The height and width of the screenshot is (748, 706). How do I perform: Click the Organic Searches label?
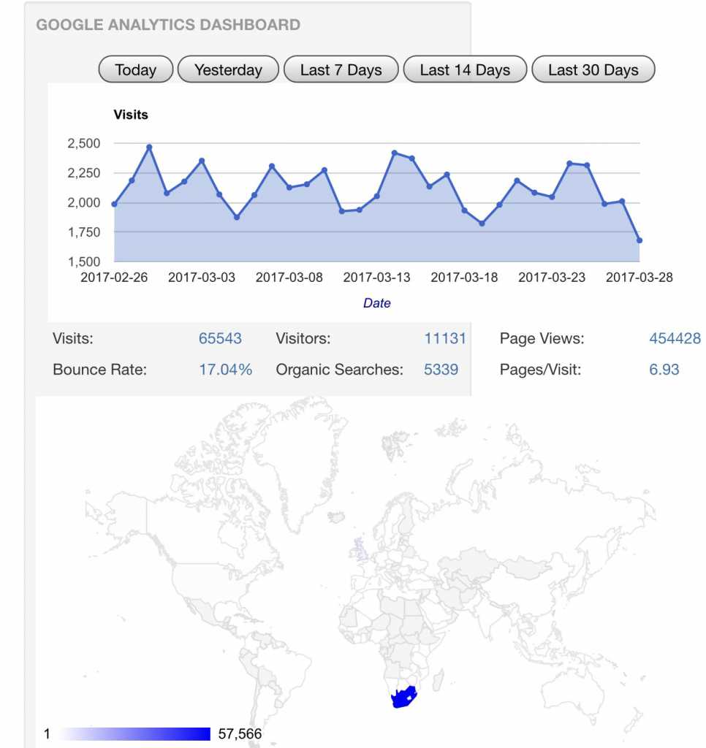(339, 369)
